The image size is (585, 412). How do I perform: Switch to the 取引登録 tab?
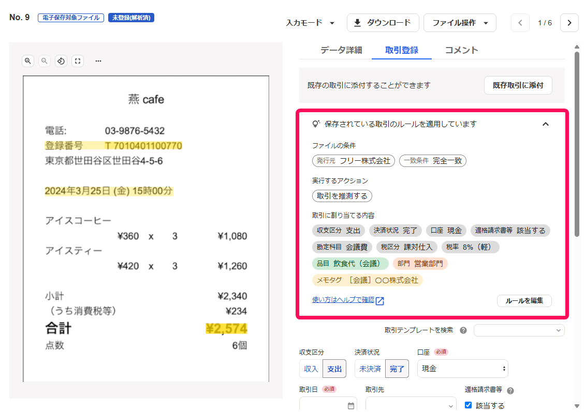pos(401,50)
